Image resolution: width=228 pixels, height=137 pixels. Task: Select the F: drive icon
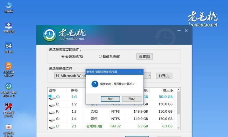tap(52, 113)
